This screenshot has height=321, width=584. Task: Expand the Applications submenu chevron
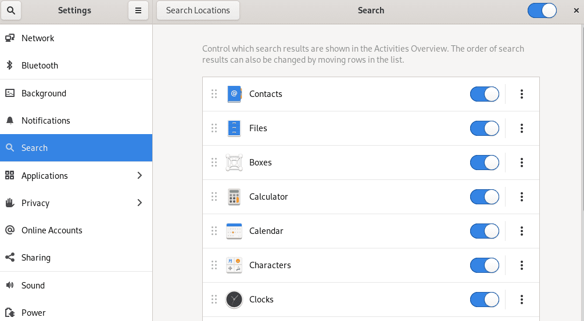coord(139,175)
